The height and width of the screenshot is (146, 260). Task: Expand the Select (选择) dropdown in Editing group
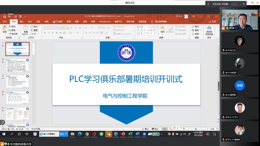point(197,34)
